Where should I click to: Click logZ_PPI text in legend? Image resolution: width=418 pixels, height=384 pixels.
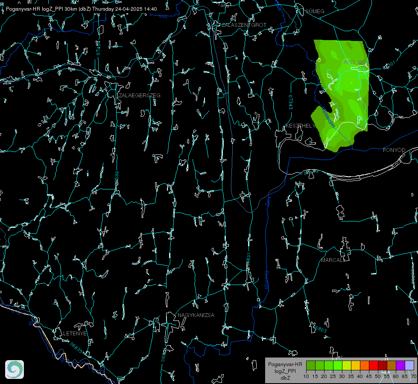(285, 371)
